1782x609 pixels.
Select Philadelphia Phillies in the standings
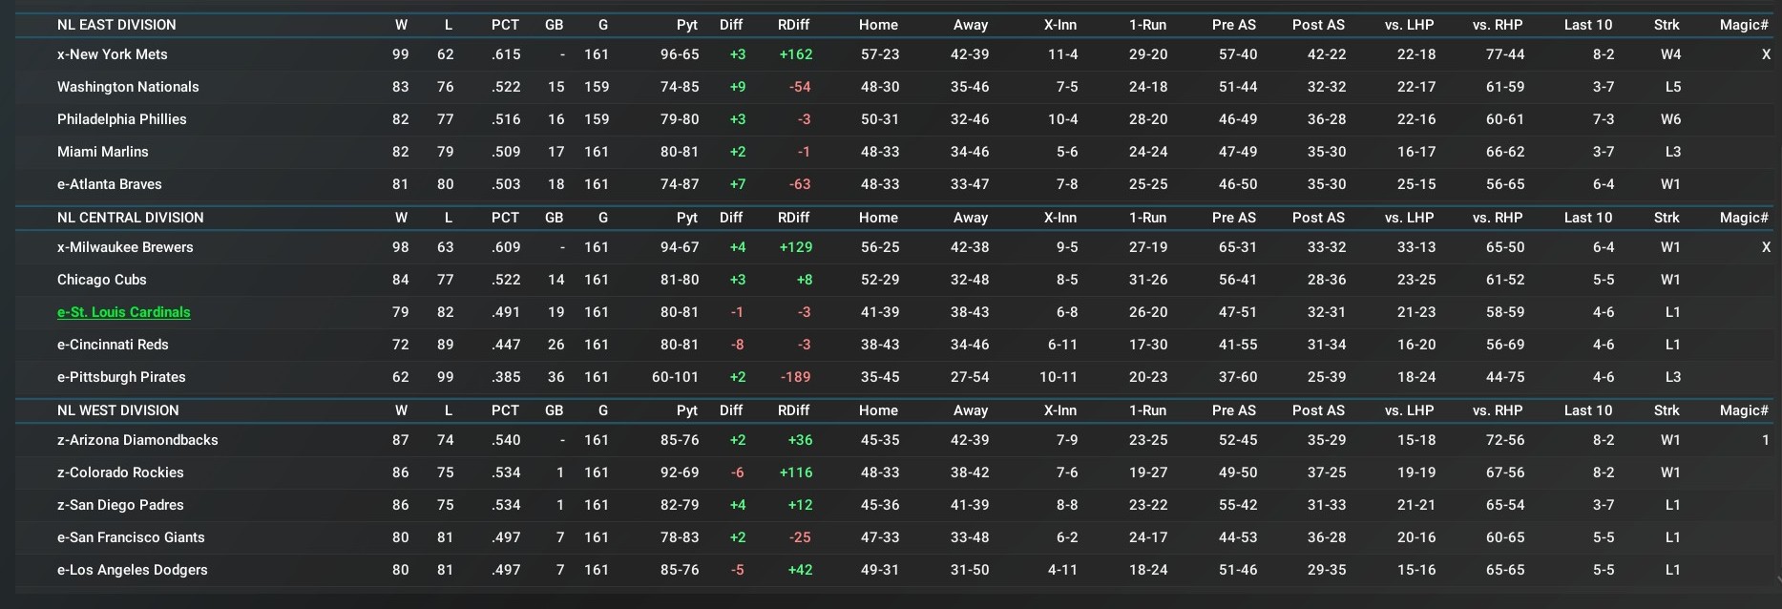point(121,119)
